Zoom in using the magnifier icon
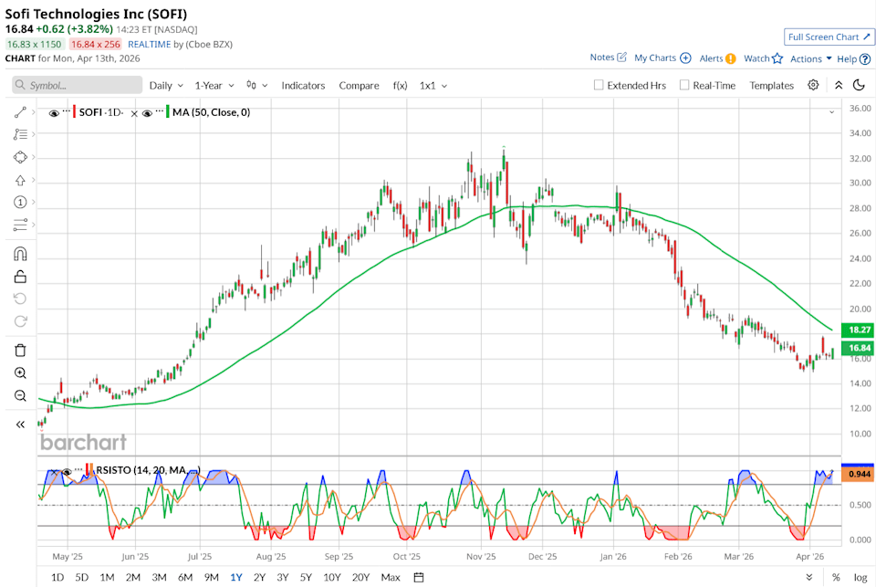This screenshot has width=876, height=587. 20,372
